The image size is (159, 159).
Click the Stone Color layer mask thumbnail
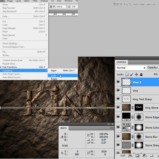coord(139,127)
